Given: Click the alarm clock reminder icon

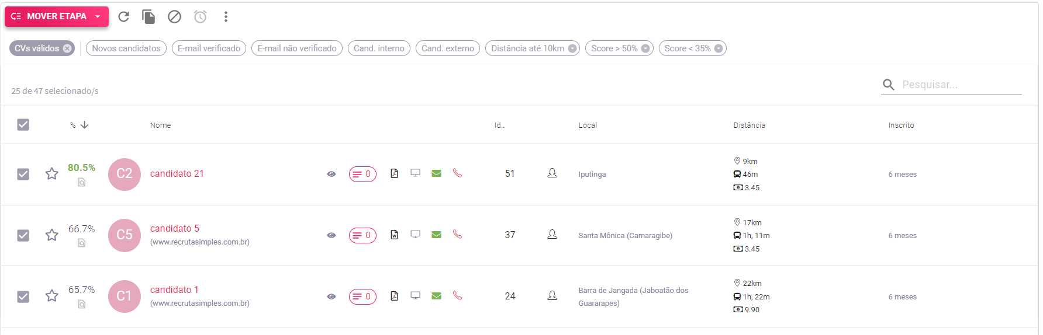Looking at the screenshot, I should coord(200,16).
